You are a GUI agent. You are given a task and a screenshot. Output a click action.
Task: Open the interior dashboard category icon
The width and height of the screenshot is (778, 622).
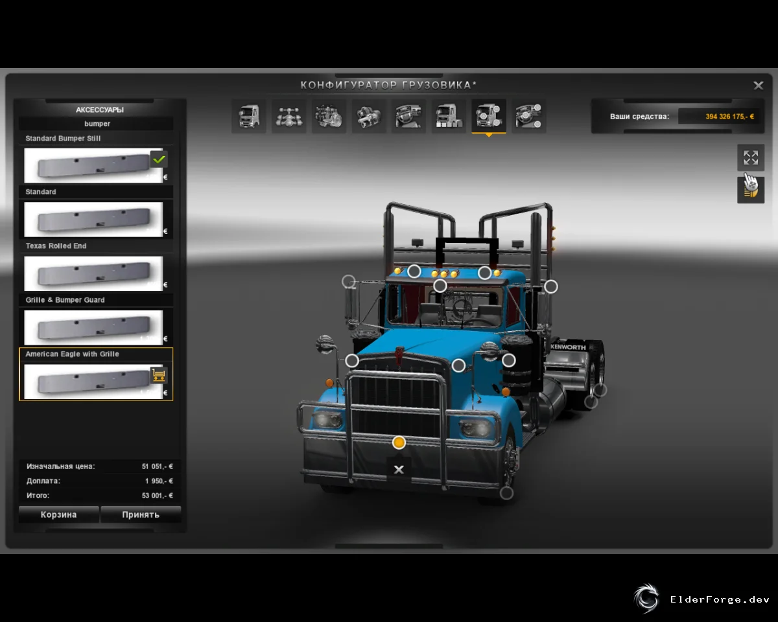click(409, 117)
